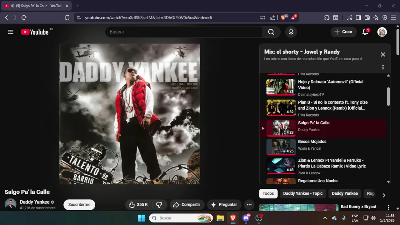View site information in address bar
This screenshot has width=400, height=225.
(x=79, y=18)
